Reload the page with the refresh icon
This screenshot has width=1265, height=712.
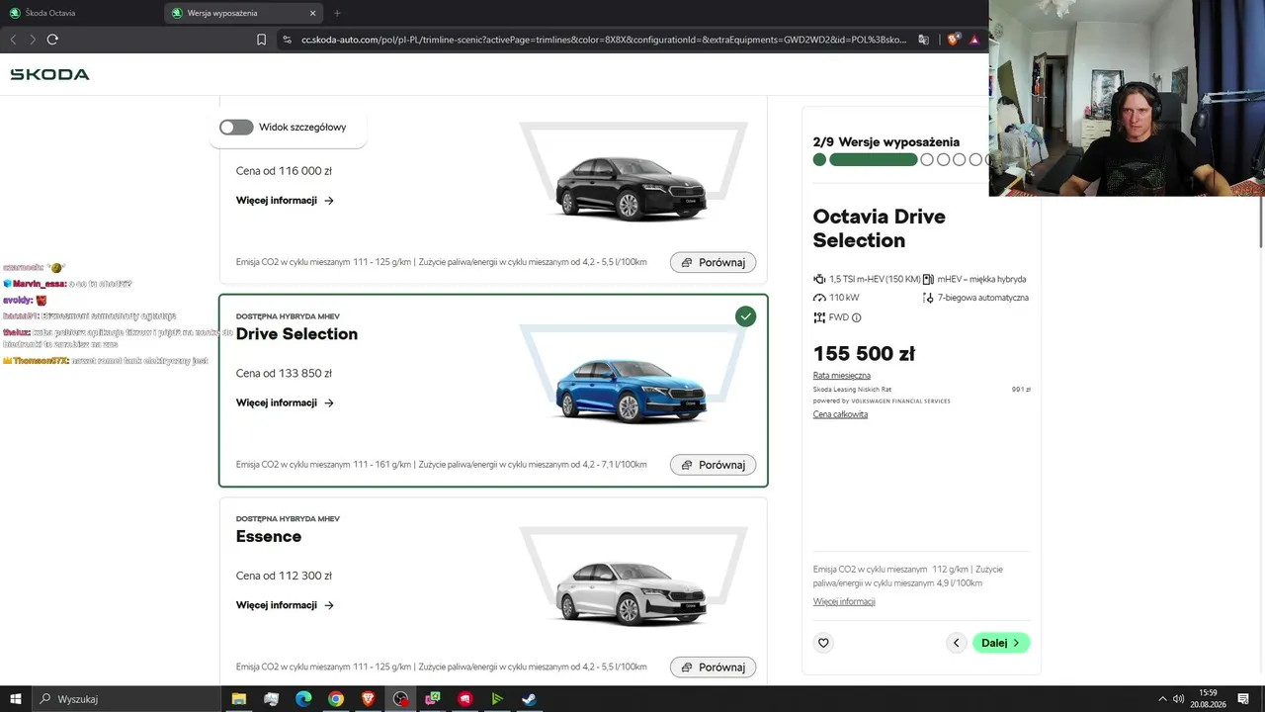pos(52,40)
